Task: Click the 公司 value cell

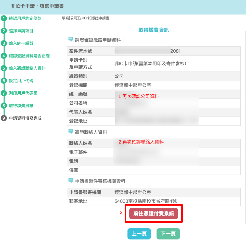Action: (x=175, y=76)
